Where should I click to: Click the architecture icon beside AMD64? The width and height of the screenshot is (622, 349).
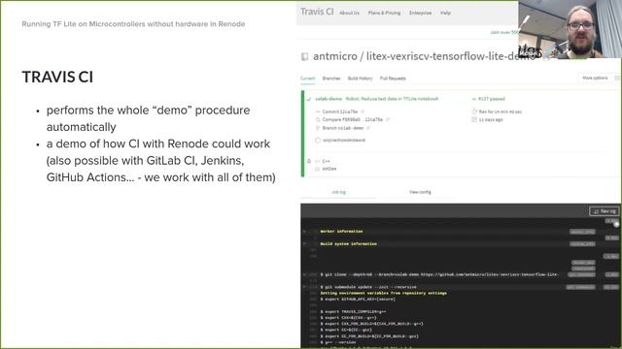pos(318,169)
